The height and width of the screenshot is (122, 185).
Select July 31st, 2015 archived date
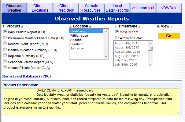131,60
